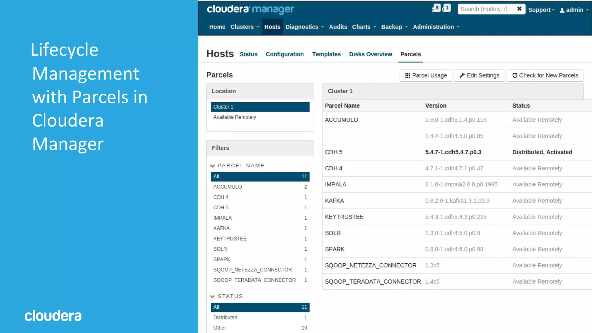This screenshot has width=592, height=333.
Task: Click the admin user icon
Action: (562, 10)
